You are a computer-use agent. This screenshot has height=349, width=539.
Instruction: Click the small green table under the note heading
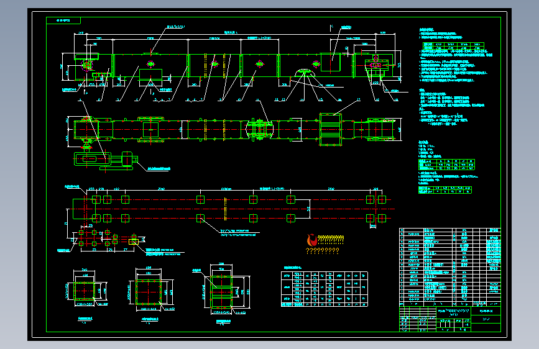[x=453, y=46]
